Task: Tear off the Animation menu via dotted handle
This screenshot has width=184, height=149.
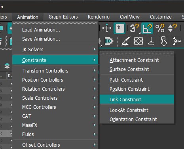Action: click(55, 23)
